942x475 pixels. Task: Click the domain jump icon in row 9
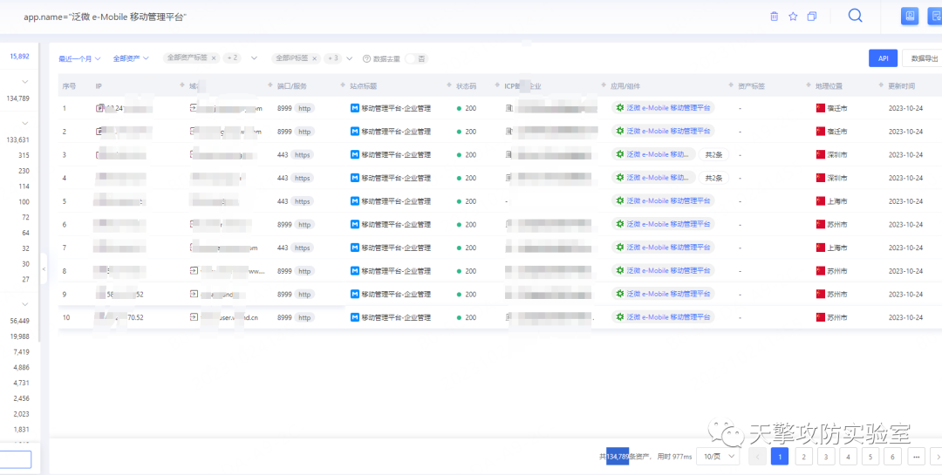194,295
